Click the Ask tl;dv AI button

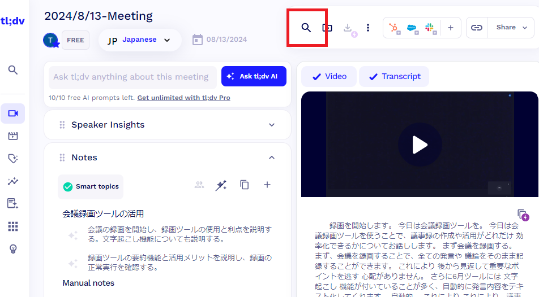254,76
